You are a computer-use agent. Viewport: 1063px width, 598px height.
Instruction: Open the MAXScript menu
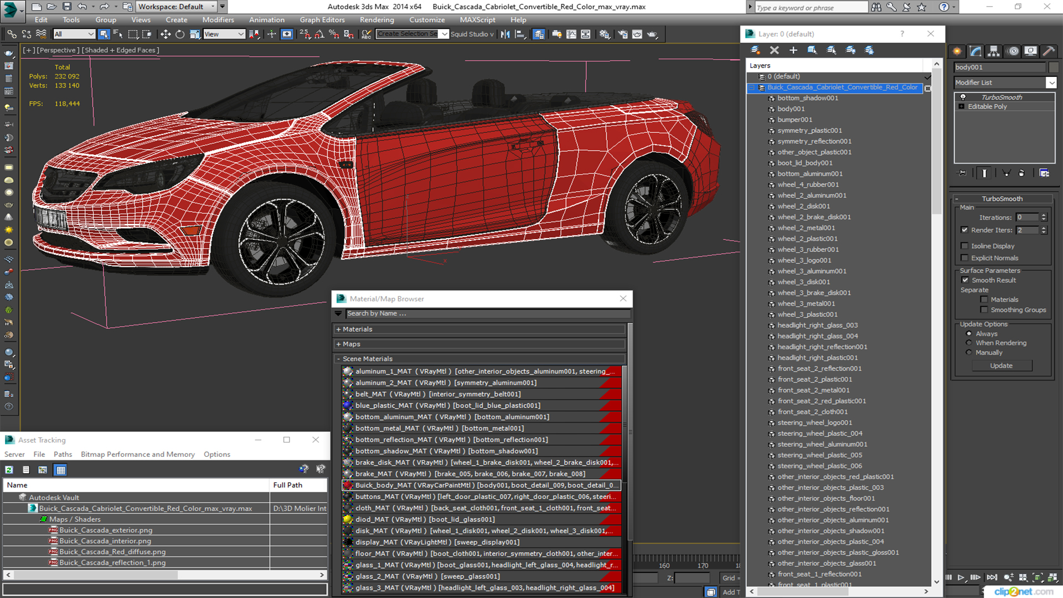(x=477, y=20)
